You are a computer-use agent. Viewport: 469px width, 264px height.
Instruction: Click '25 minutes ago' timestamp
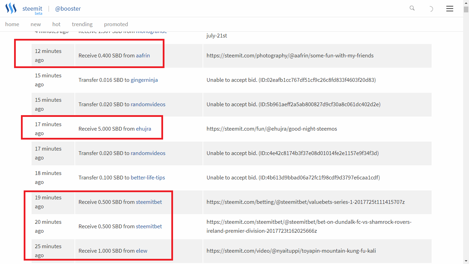pos(48,251)
